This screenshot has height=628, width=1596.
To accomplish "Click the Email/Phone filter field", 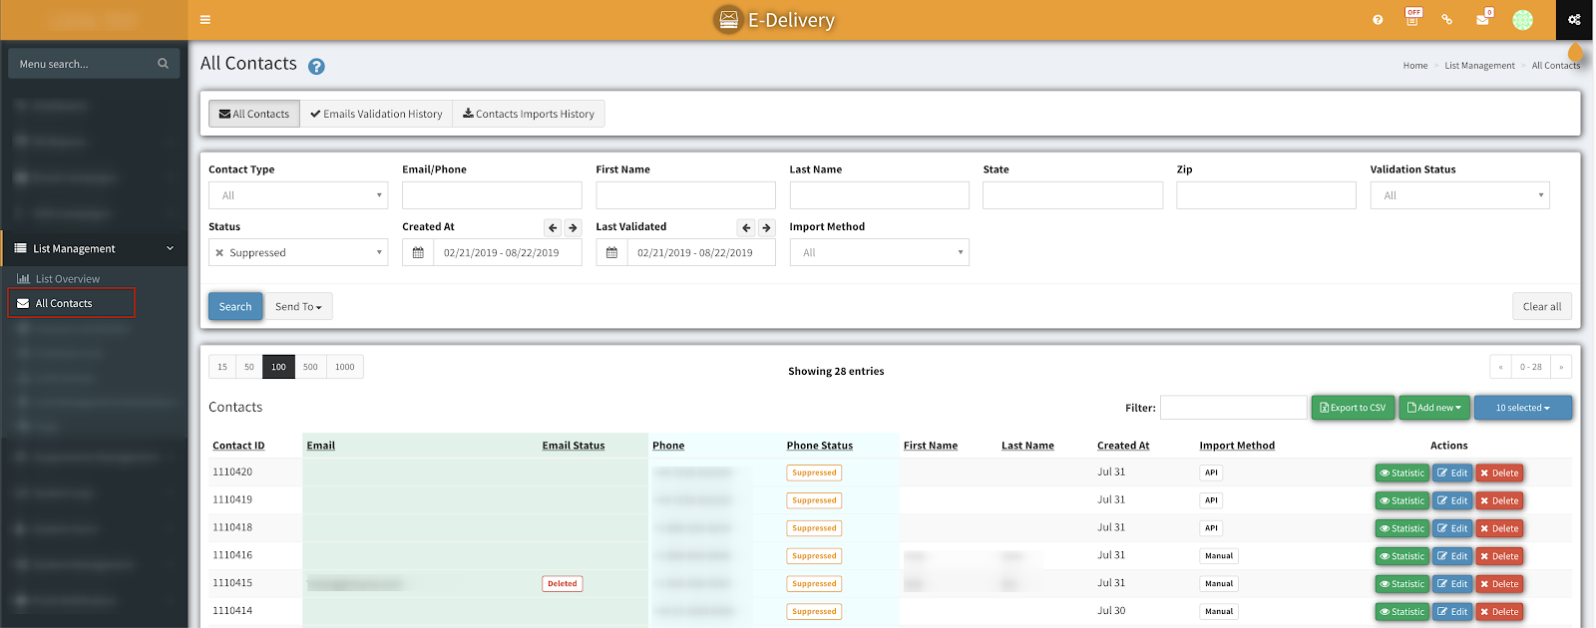I will (492, 195).
